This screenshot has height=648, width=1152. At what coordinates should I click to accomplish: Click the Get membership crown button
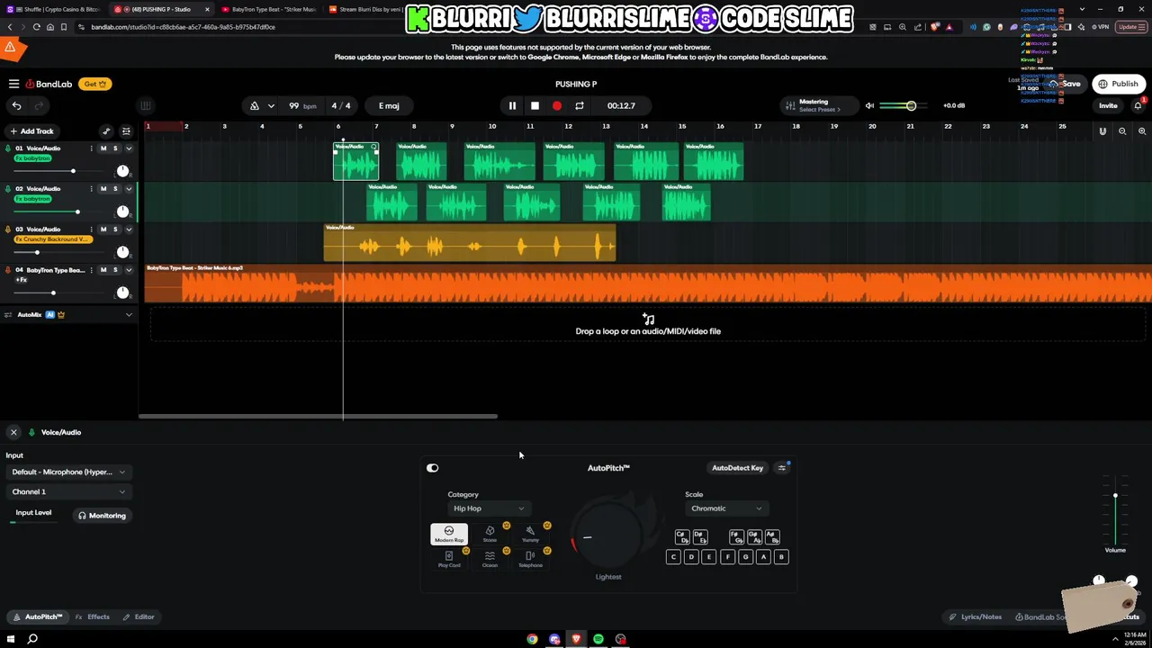coord(94,84)
